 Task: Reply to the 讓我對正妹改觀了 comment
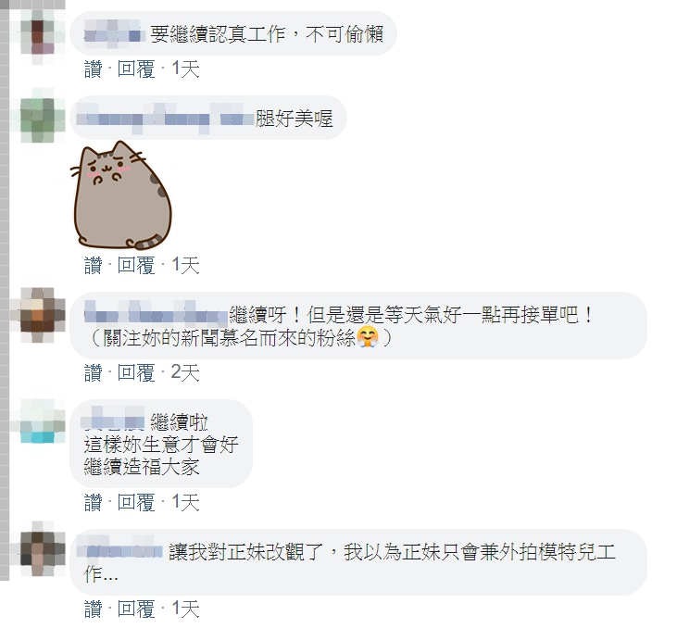pos(136,609)
